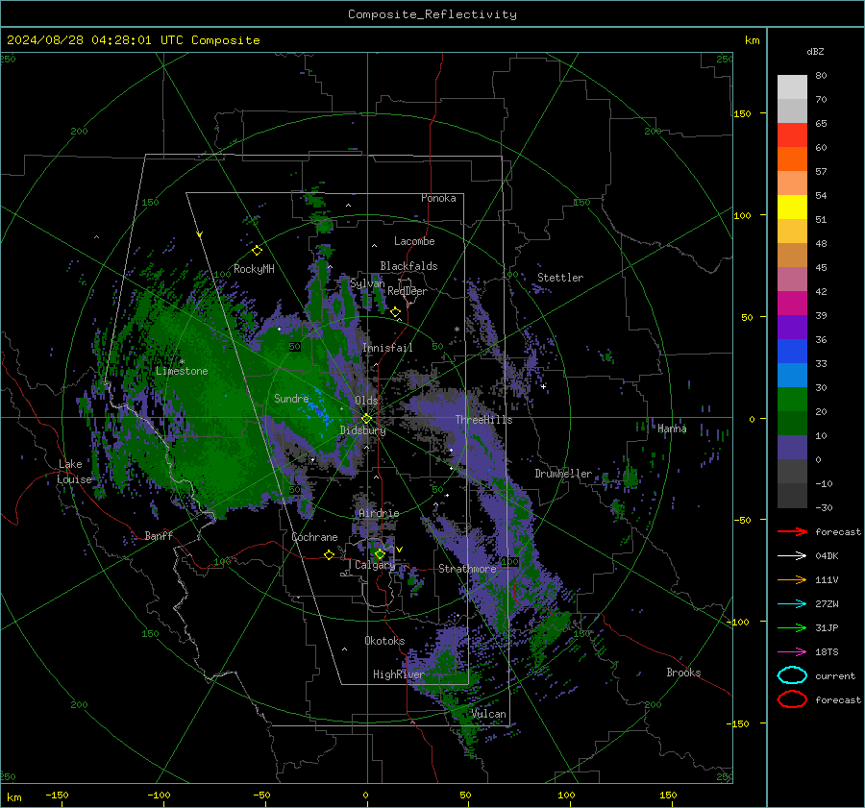Screen dimensions: 865x808
Task: Click the green 31JP arrow icon
Action: (x=792, y=627)
